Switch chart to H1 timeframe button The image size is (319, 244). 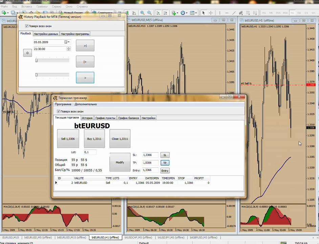tap(292, 13)
